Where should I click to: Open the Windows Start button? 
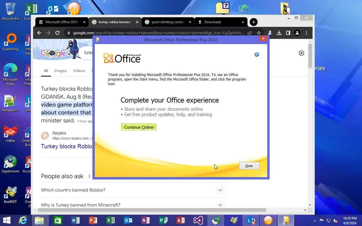coord(6,220)
